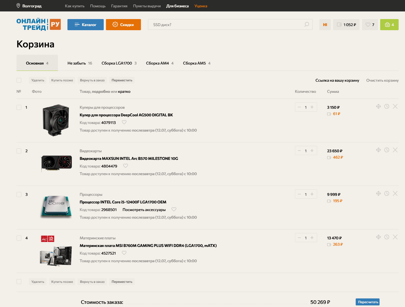This screenshot has width=405, height=307.
Task: Click bonus icon beside 195 ₽
Action: (329, 201)
